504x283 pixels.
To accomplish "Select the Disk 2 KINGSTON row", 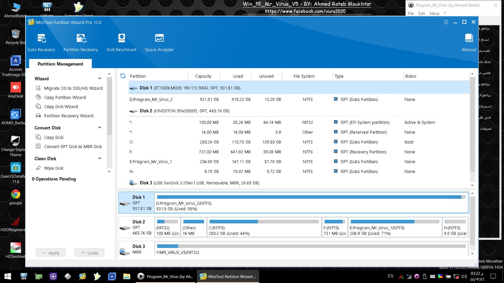I will [299, 111].
